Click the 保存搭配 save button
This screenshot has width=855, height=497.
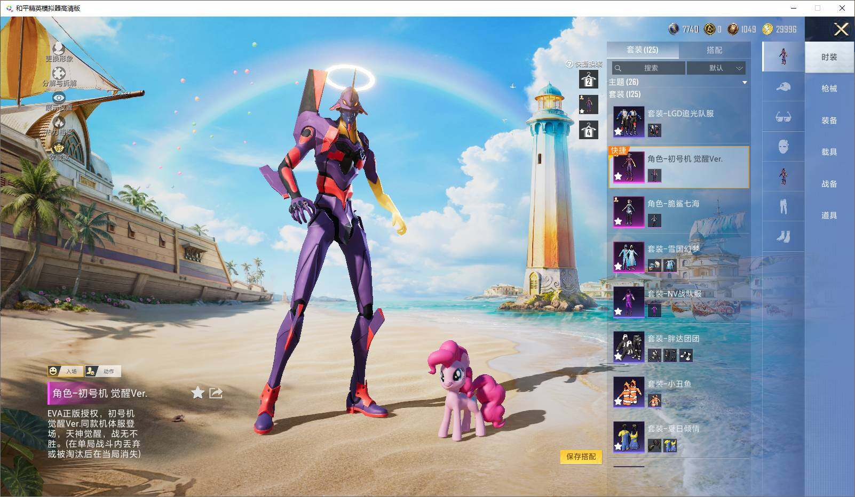[581, 456]
